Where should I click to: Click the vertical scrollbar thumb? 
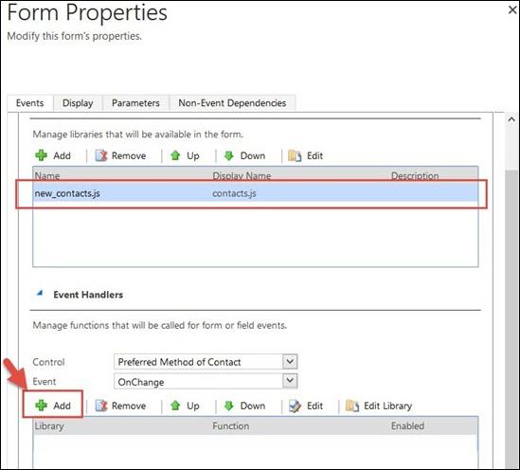(x=511, y=318)
